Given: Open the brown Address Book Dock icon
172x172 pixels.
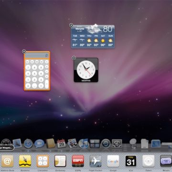Looking at the screenshot, I should click(51, 143).
